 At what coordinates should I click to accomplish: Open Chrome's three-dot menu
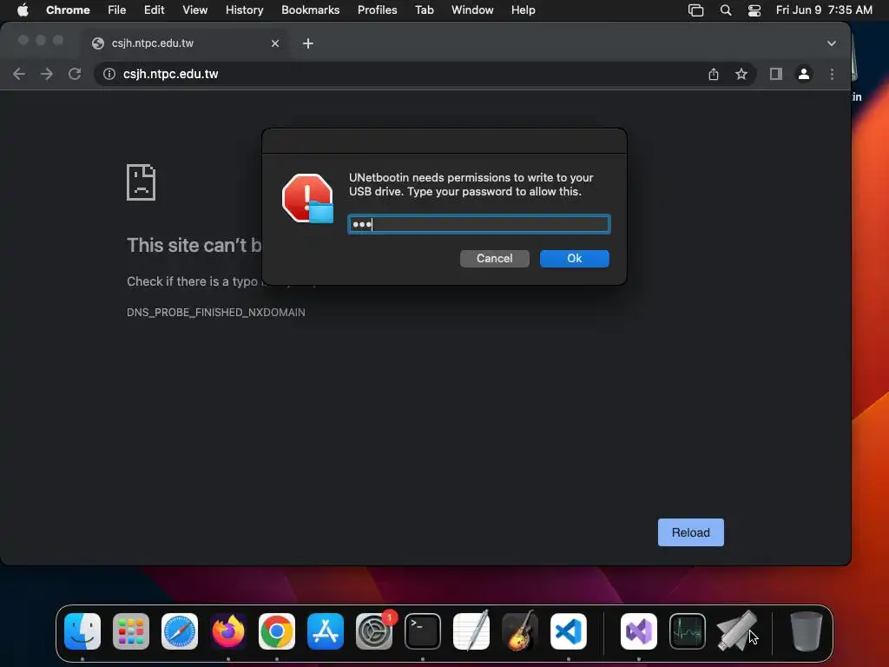(x=832, y=74)
